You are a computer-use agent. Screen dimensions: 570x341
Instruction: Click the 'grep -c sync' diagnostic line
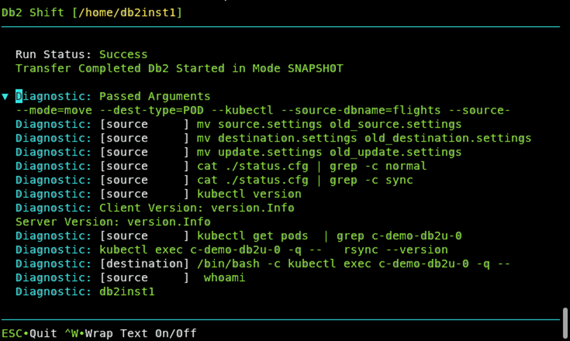(214, 180)
